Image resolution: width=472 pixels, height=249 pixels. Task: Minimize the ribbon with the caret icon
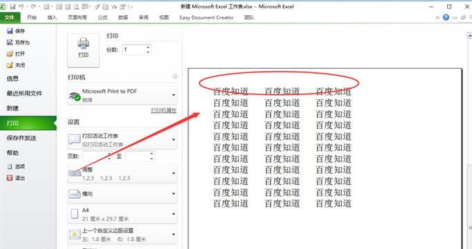point(437,18)
